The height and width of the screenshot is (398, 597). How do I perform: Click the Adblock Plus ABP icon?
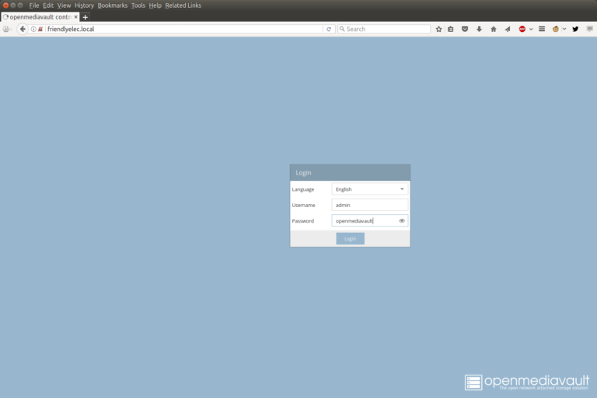[x=522, y=29]
